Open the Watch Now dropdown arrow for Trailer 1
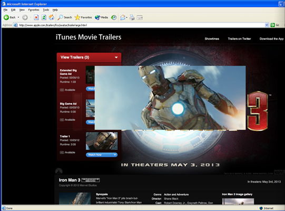 tap(115, 155)
